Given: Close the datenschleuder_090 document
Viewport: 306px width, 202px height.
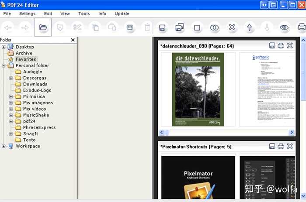Looking at the screenshot, I should 290,45.
